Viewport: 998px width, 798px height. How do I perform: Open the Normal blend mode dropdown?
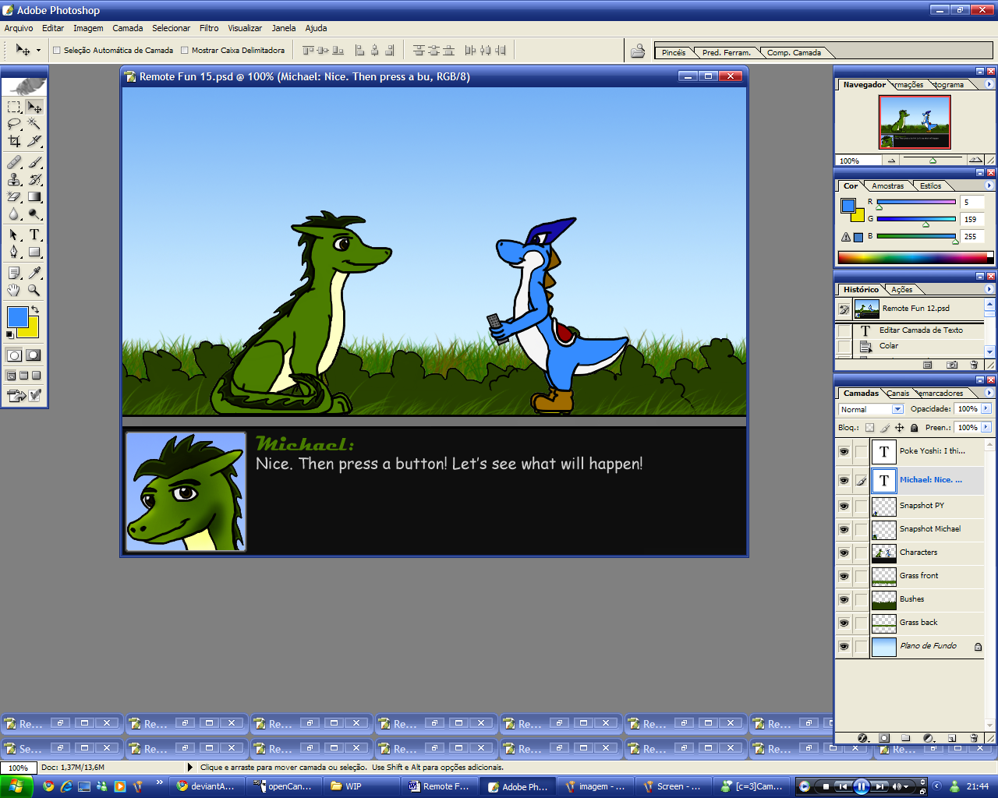897,409
